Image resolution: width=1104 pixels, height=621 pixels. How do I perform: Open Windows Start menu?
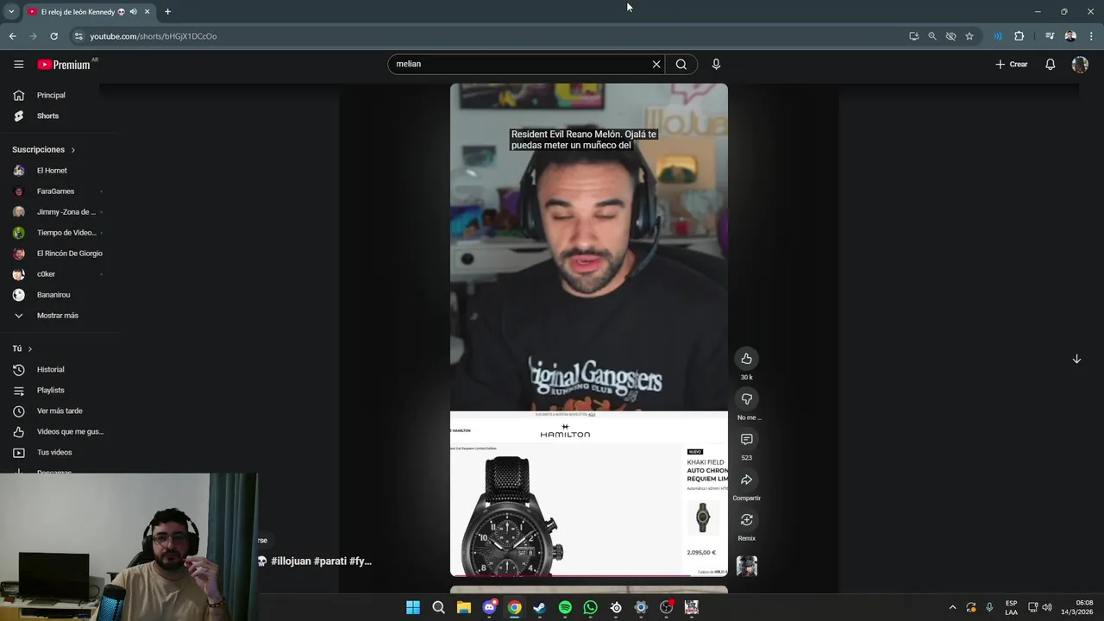413,607
